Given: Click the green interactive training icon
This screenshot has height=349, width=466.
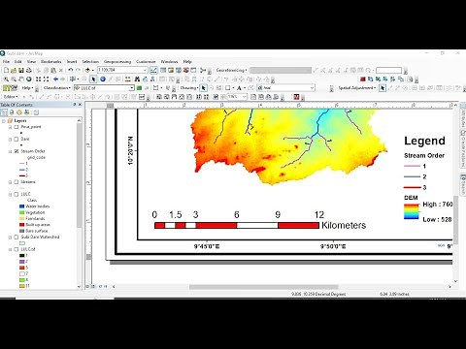Looking at the screenshot, I should click(x=139, y=88).
